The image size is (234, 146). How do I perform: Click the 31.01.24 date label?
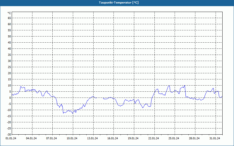click(x=215, y=138)
